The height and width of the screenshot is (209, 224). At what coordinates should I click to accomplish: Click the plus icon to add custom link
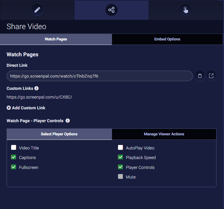click(x=9, y=108)
